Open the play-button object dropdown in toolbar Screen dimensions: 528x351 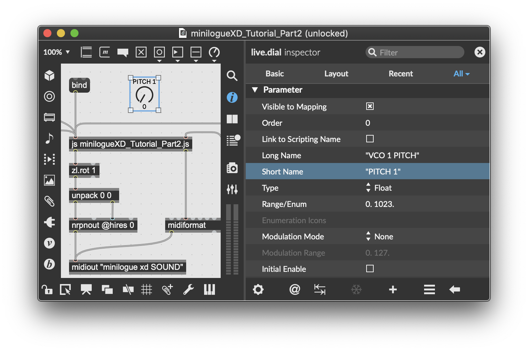click(x=178, y=61)
